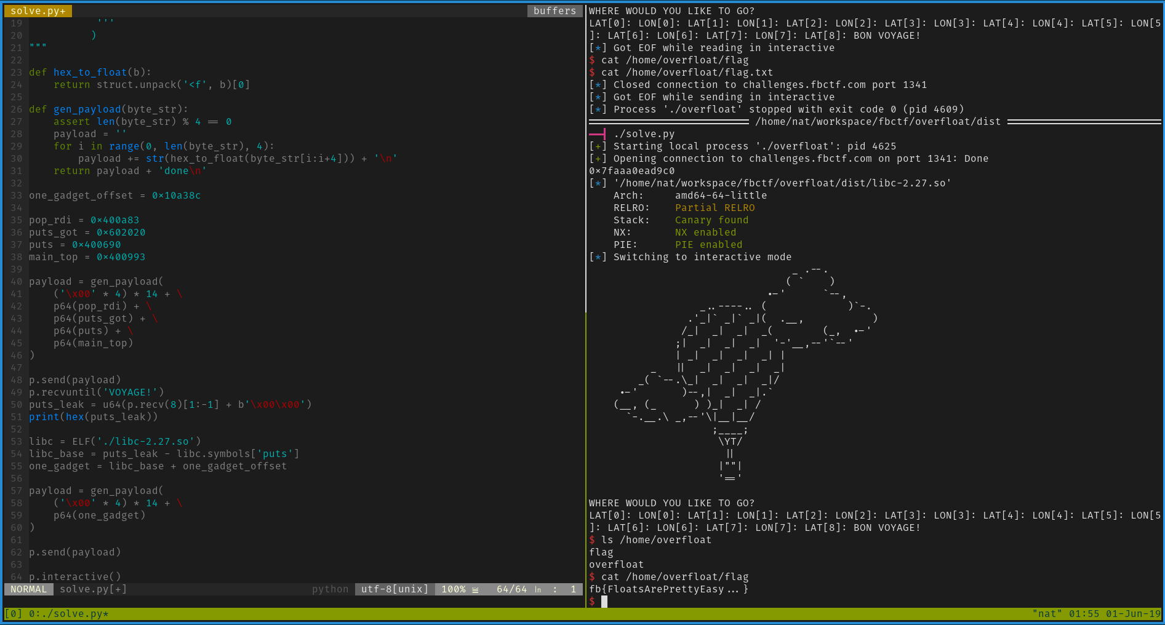
Task: Click the p.recvuntil('VOYAGE!') line
Action: (x=96, y=392)
